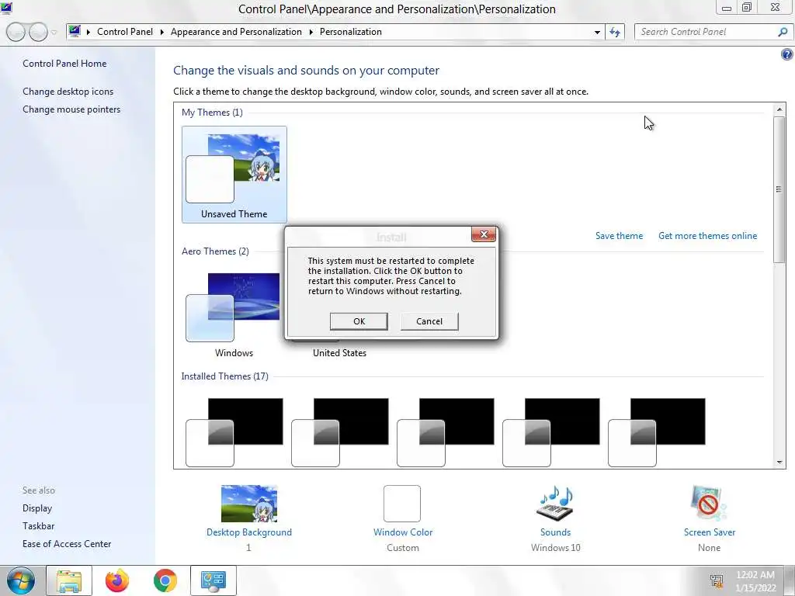Click the window title bar icon
Screen dimensions: 795x596
(6, 8)
